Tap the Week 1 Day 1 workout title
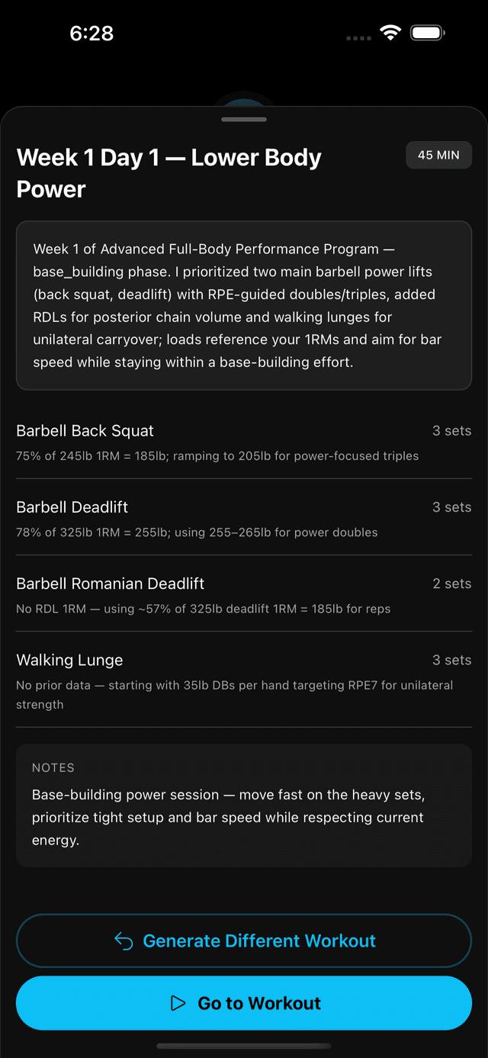The width and height of the screenshot is (488, 1058). tap(169, 173)
